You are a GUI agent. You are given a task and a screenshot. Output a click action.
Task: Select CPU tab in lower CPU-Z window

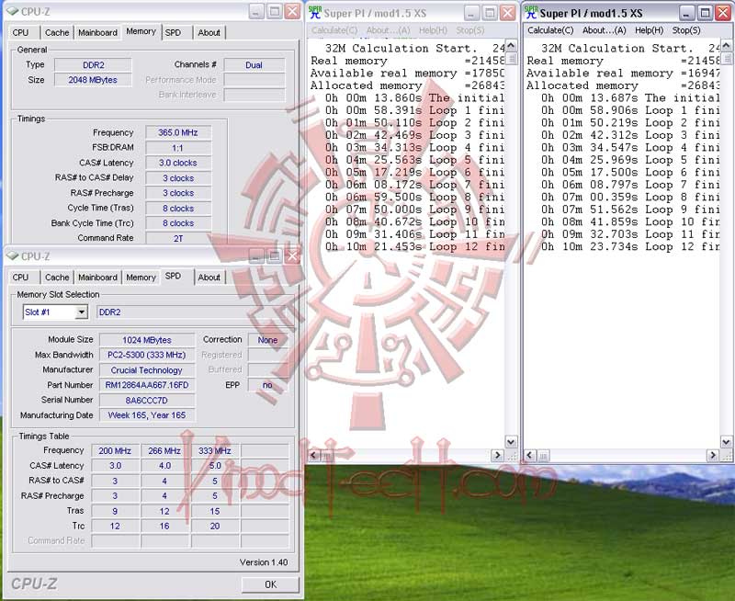pyautogui.click(x=20, y=277)
